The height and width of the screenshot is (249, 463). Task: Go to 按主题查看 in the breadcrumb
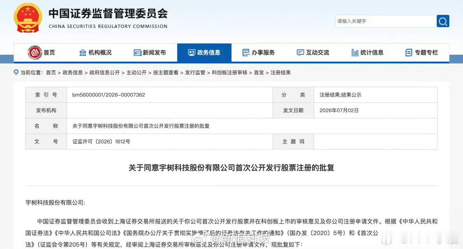tap(166, 72)
